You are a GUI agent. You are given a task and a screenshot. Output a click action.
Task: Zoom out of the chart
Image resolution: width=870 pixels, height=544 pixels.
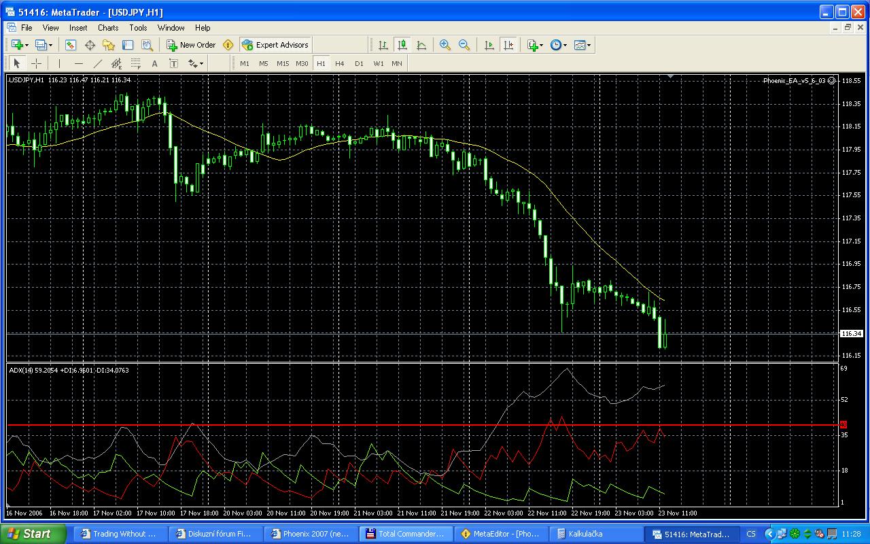pyautogui.click(x=464, y=45)
